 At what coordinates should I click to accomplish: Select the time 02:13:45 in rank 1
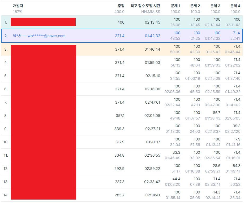click(x=152, y=22)
